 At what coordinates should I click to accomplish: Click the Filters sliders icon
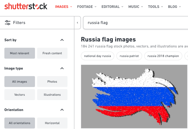8,23
